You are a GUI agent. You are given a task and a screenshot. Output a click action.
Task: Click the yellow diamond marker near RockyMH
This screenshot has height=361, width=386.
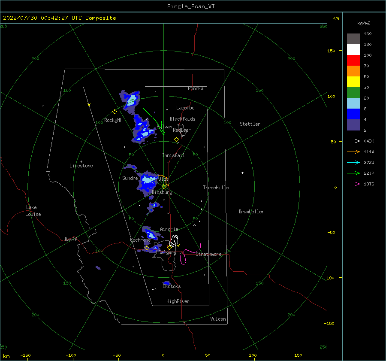coord(115,112)
